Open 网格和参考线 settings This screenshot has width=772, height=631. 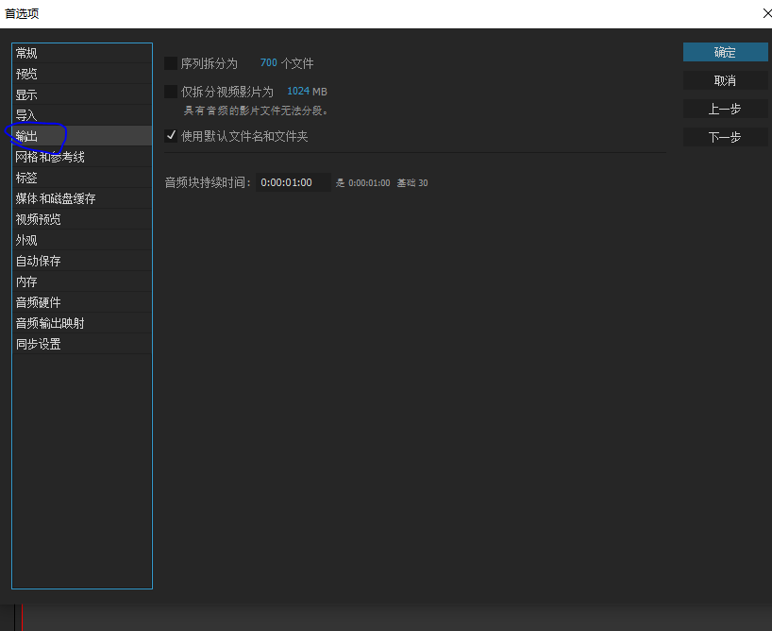pyautogui.click(x=82, y=157)
